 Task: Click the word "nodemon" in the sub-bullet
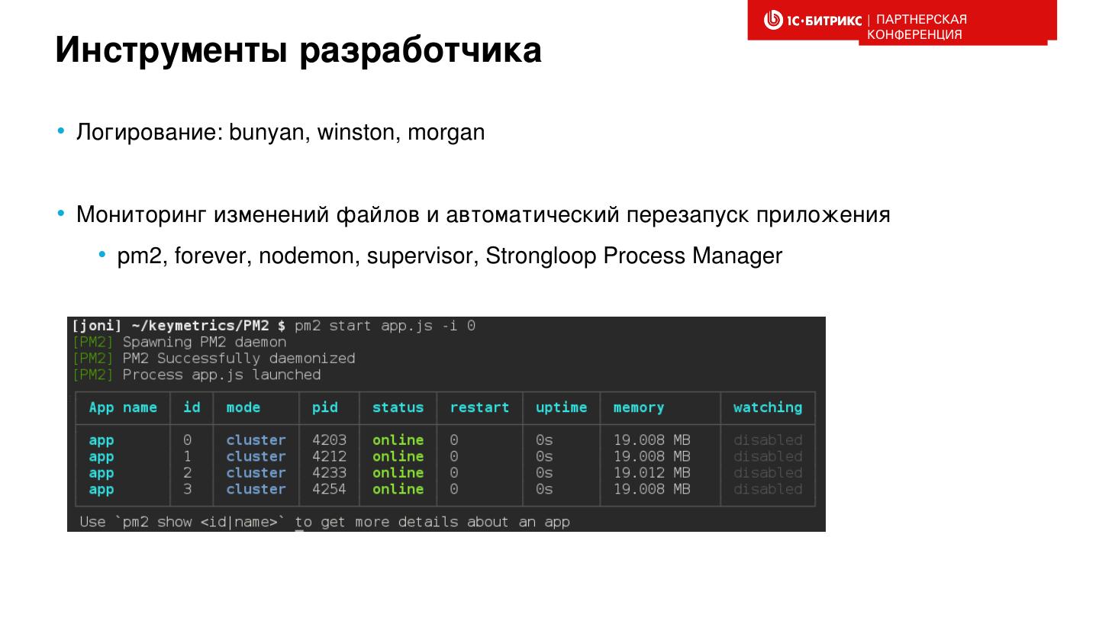point(309,256)
